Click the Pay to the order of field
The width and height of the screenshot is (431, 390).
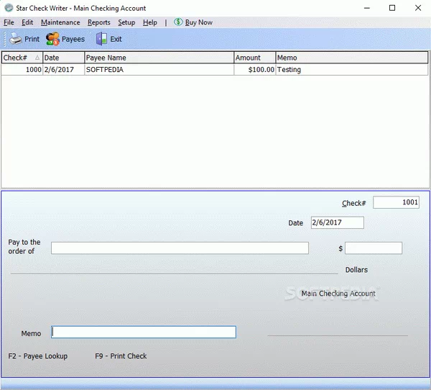click(x=180, y=248)
